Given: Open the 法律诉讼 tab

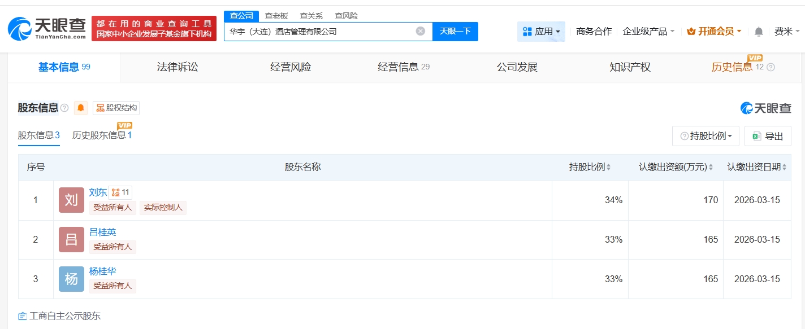Looking at the screenshot, I should coord(178,67).
